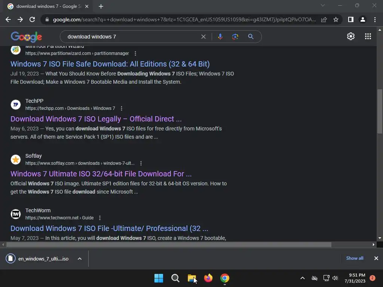Open the Google apps grid
383x287 pixels.
(368, 36)
